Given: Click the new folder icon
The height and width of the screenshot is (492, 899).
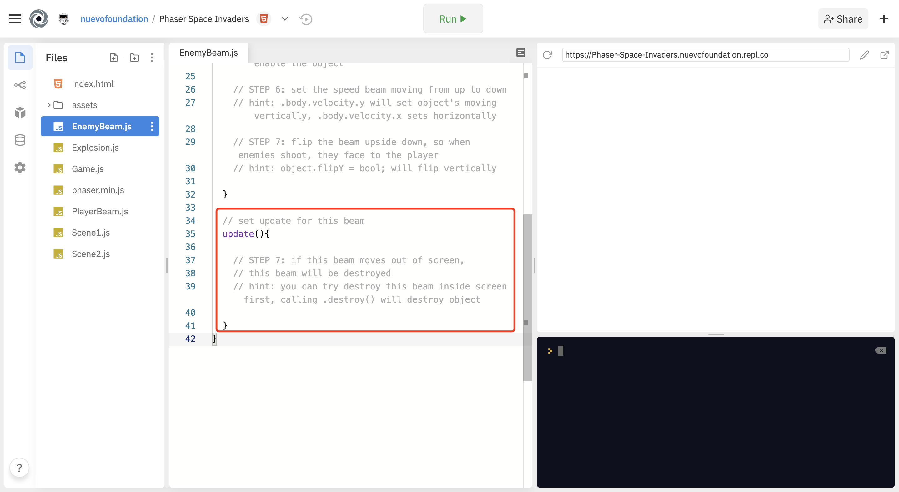Looking at the screenshot, I should point(134,58).
